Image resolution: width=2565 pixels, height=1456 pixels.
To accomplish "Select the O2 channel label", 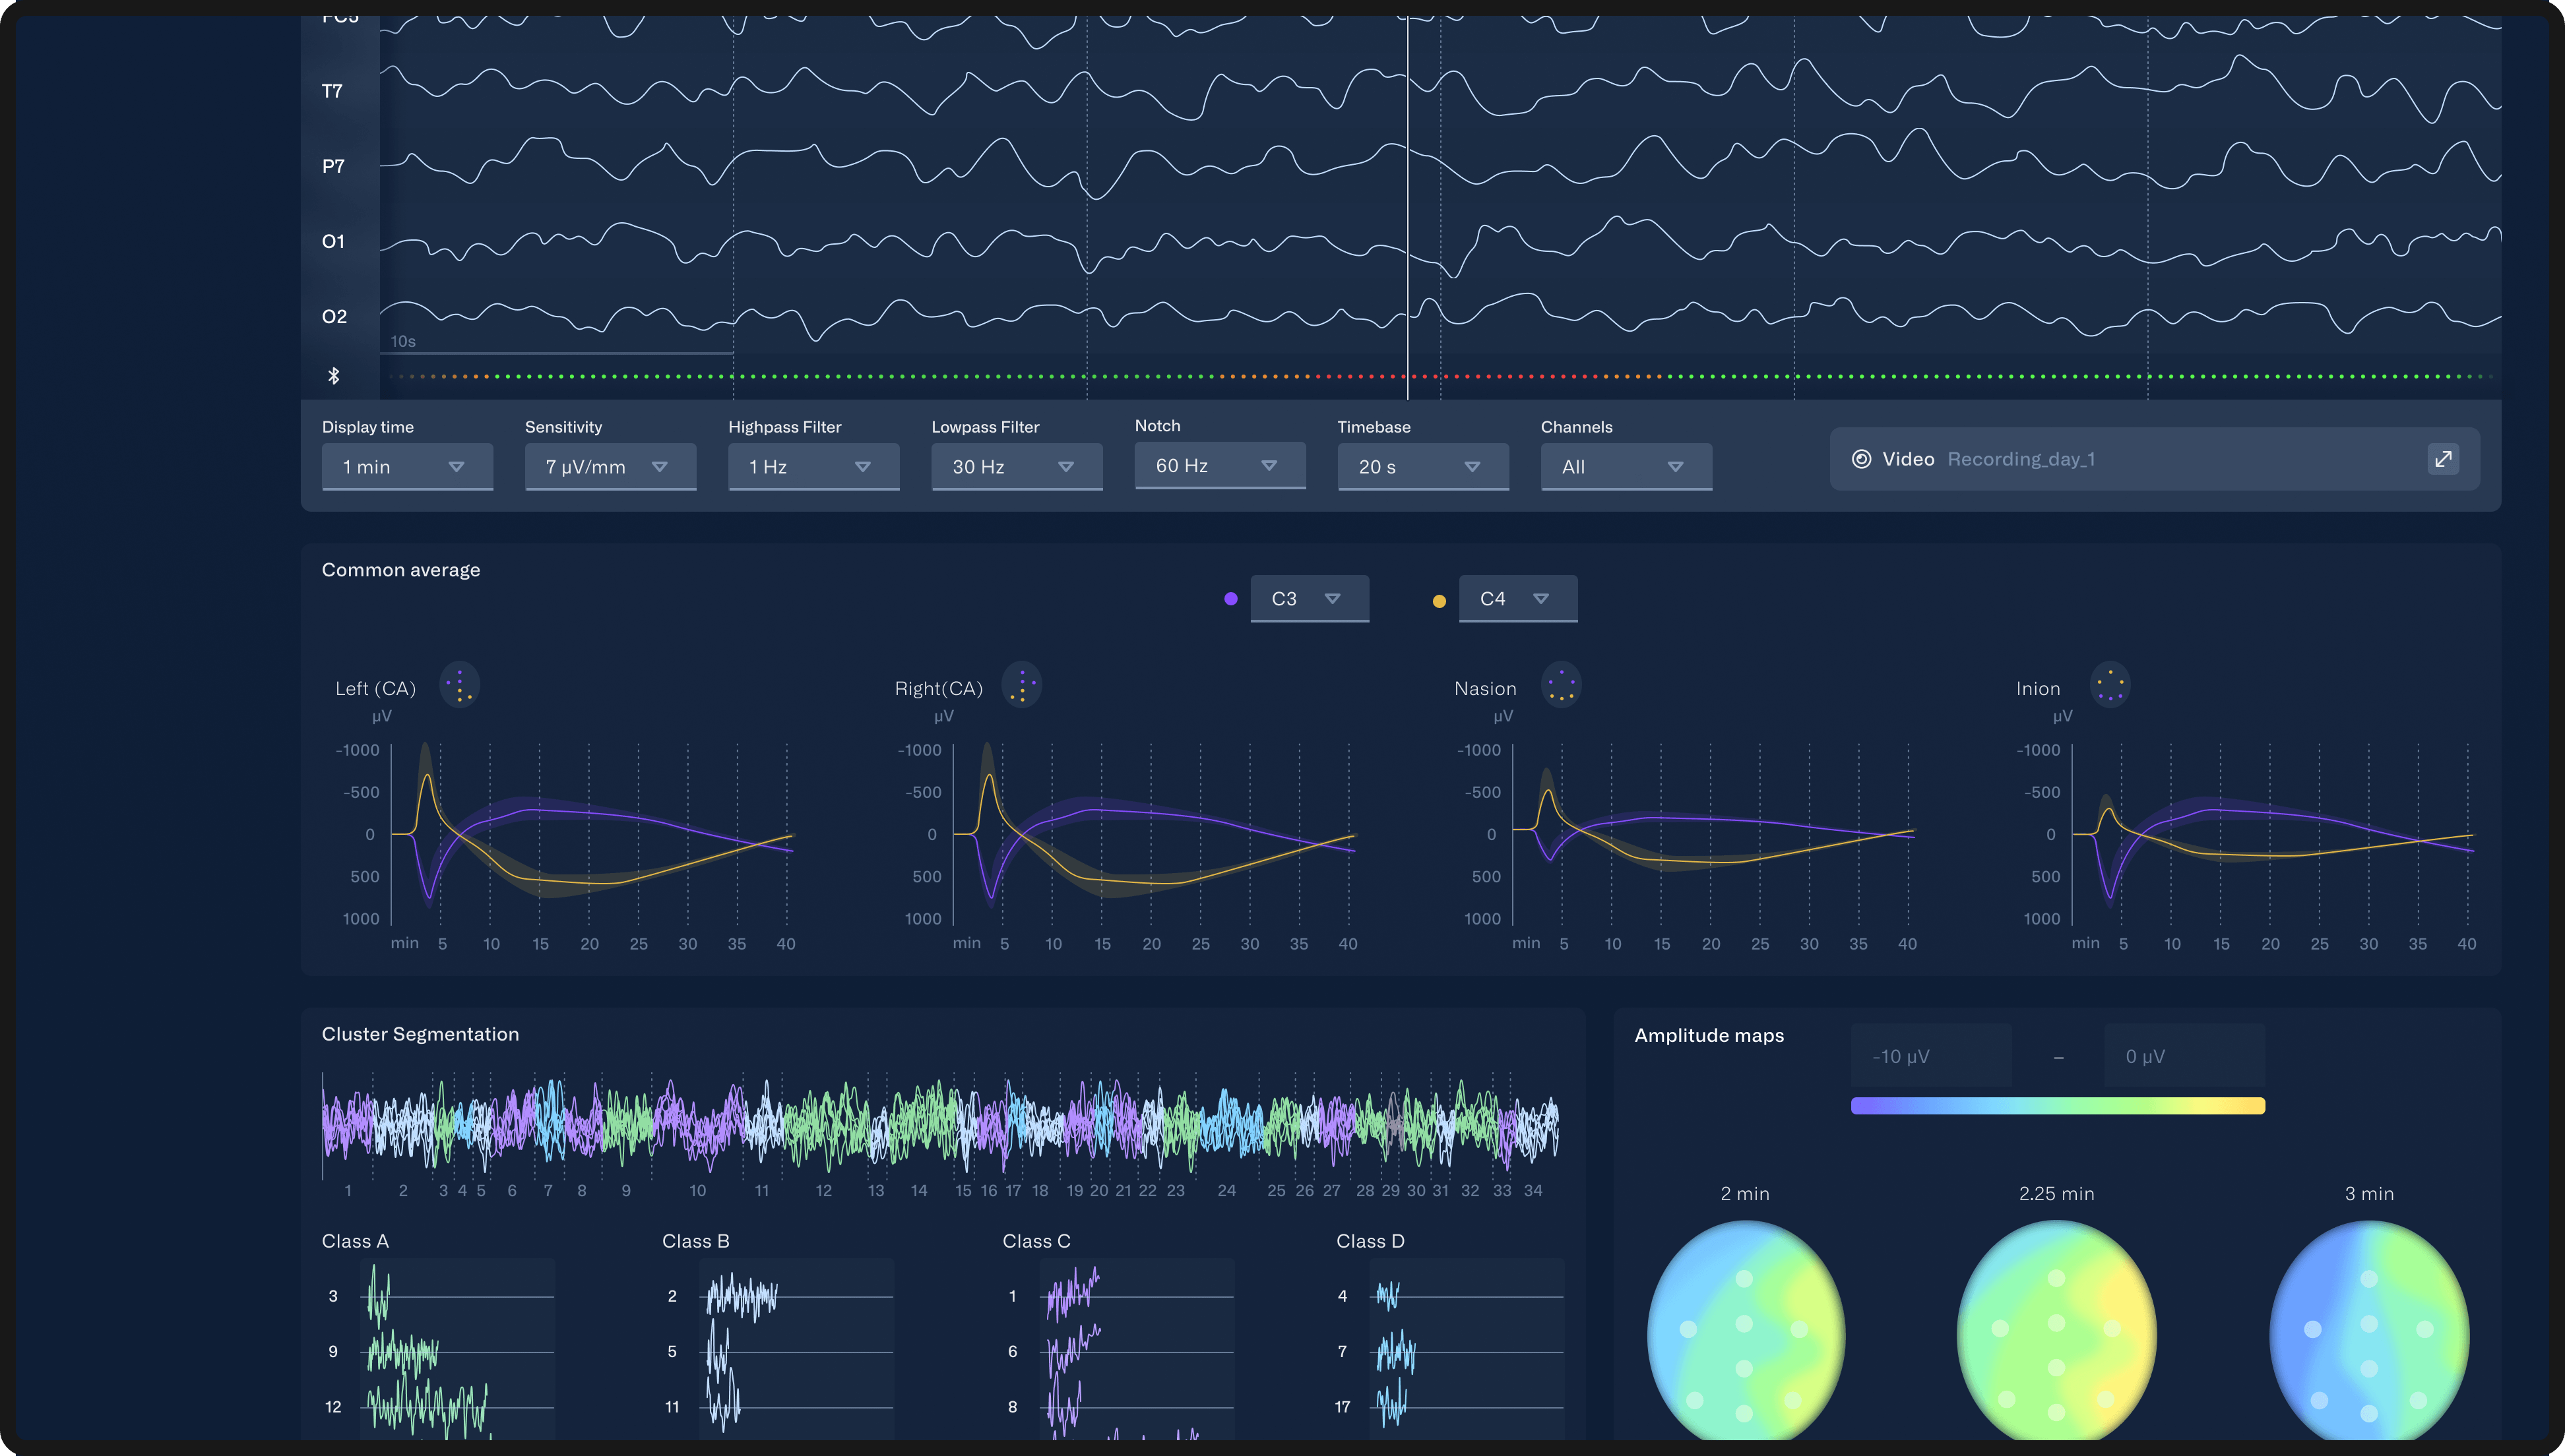I will coord(334,316).
